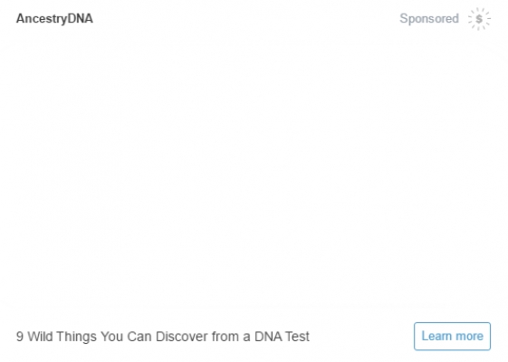This screenshot has width=508, height=362.
Task: Visit AncestryDNA via the bold advertiser title
Action: 54,18
